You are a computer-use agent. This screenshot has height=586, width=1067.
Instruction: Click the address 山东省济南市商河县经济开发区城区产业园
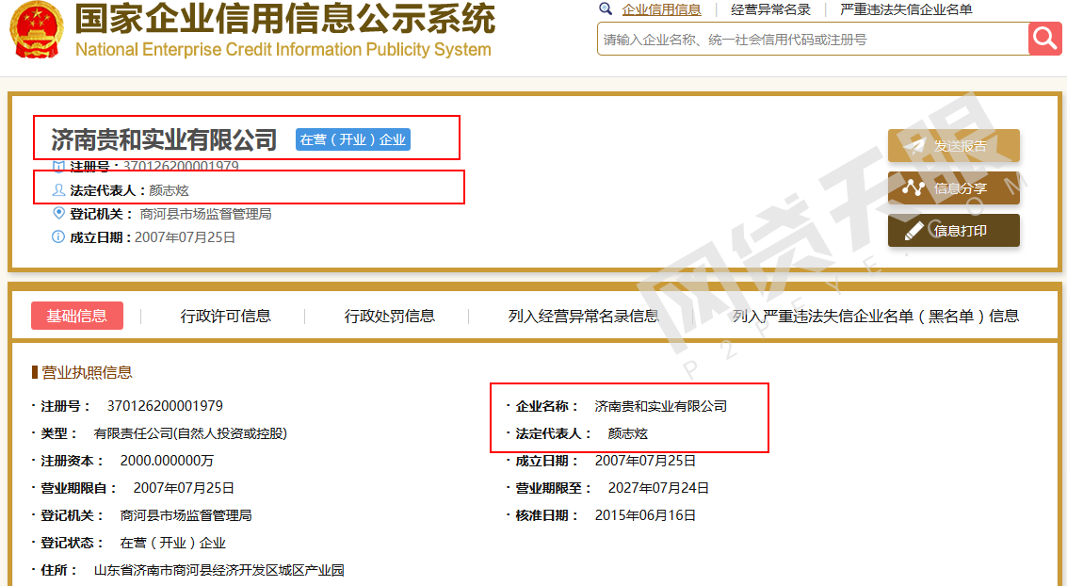pyautogui.click(x=219, y=570)
